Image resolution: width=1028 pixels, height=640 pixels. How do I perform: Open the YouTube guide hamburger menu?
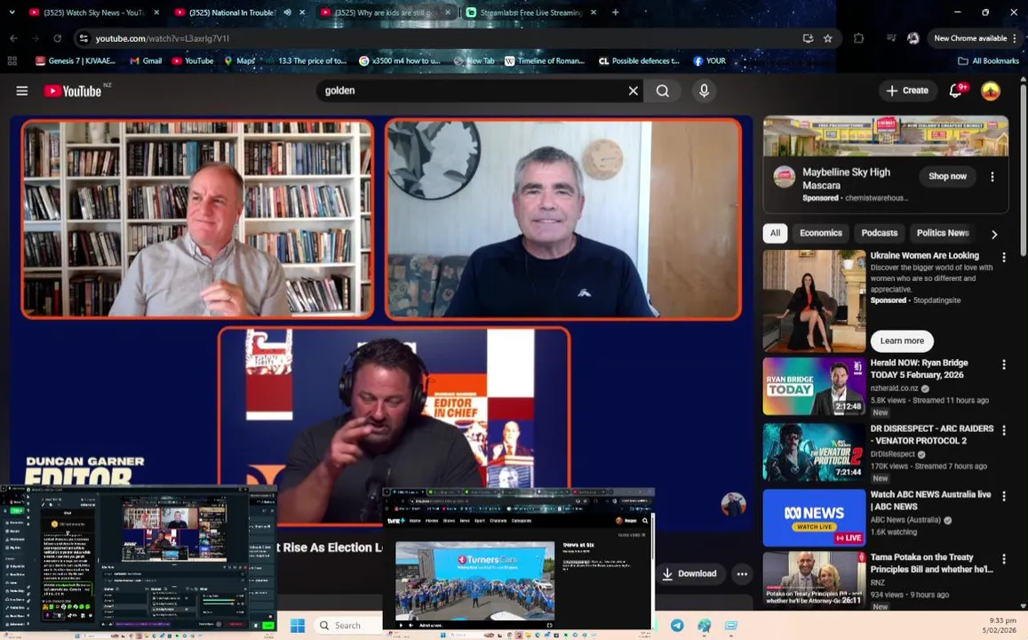21,91
